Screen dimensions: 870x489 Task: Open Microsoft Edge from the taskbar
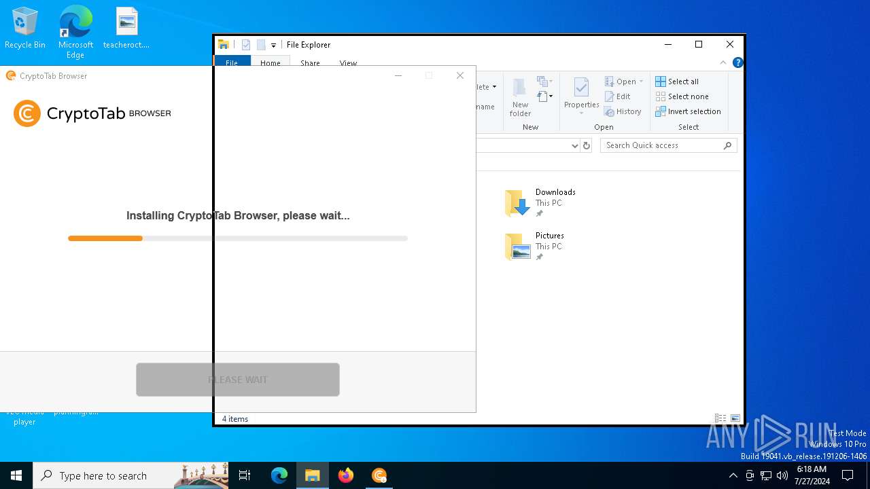pyautogui.click(x=279, y=475)
